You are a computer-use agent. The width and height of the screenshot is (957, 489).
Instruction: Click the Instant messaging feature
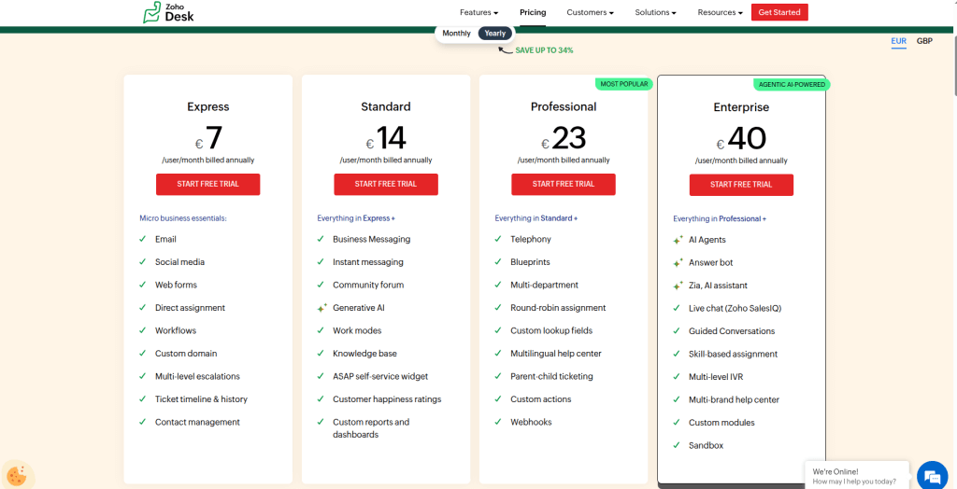point(367,262)
